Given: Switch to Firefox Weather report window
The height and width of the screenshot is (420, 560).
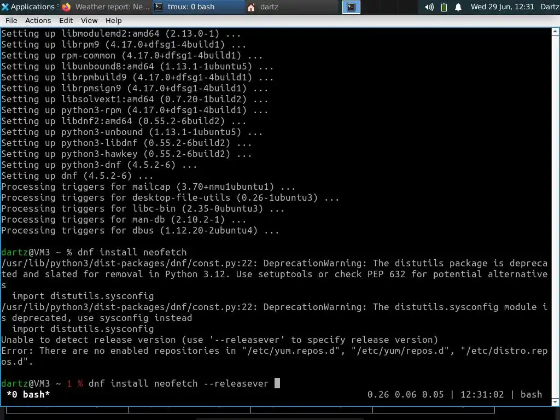Looking at the screenshot, I should (x=107, y=7).
